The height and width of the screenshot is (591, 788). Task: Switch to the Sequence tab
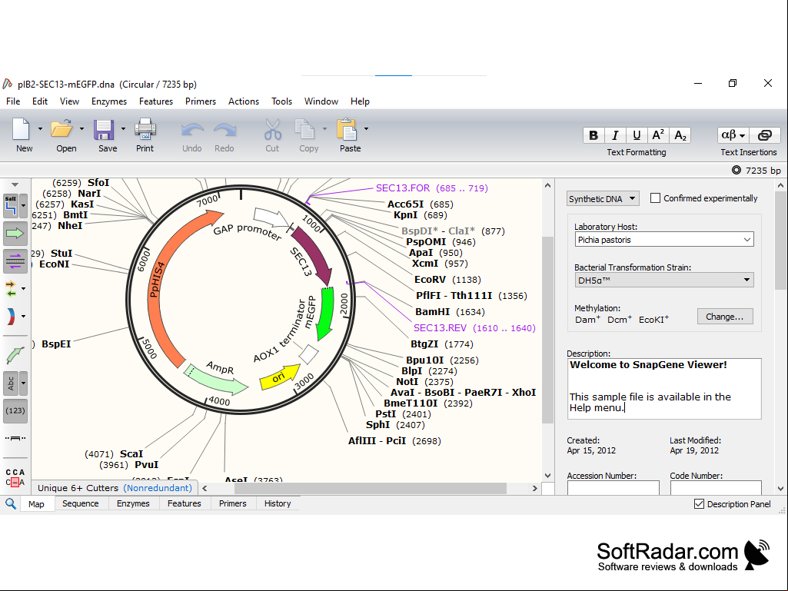(81, 503)
